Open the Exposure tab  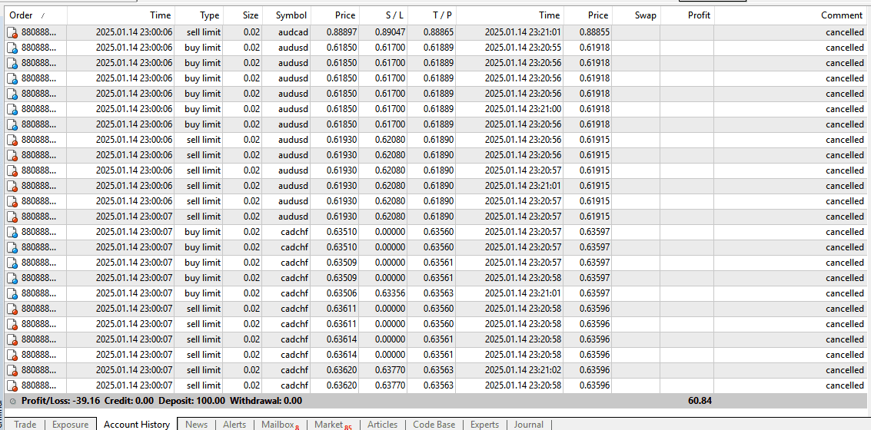click(x=70, y=425)
